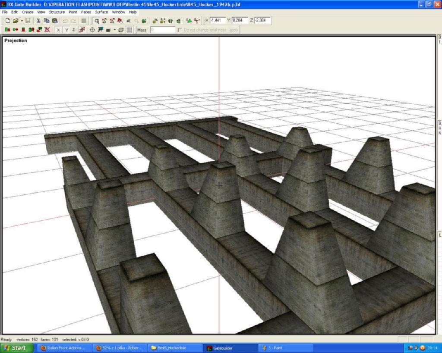Click the Z coordinate input field

263,20
